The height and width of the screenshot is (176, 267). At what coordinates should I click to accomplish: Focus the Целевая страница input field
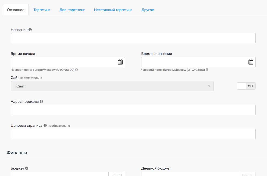133,134
